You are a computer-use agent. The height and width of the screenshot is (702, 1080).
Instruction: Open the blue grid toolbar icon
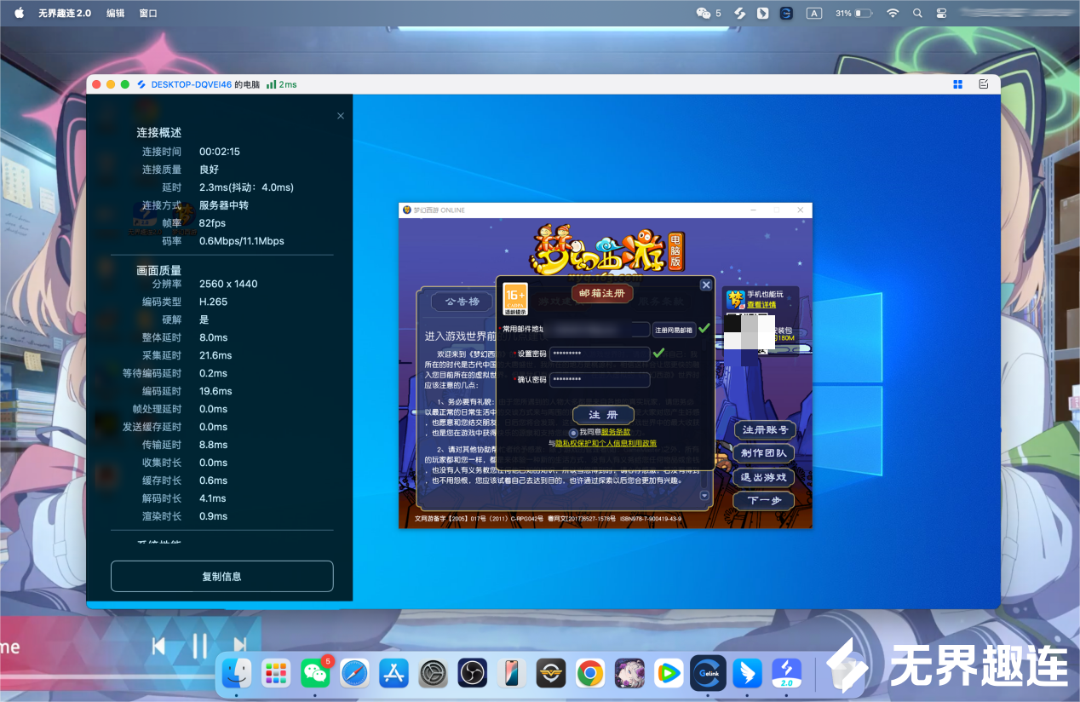coord(958,84)
